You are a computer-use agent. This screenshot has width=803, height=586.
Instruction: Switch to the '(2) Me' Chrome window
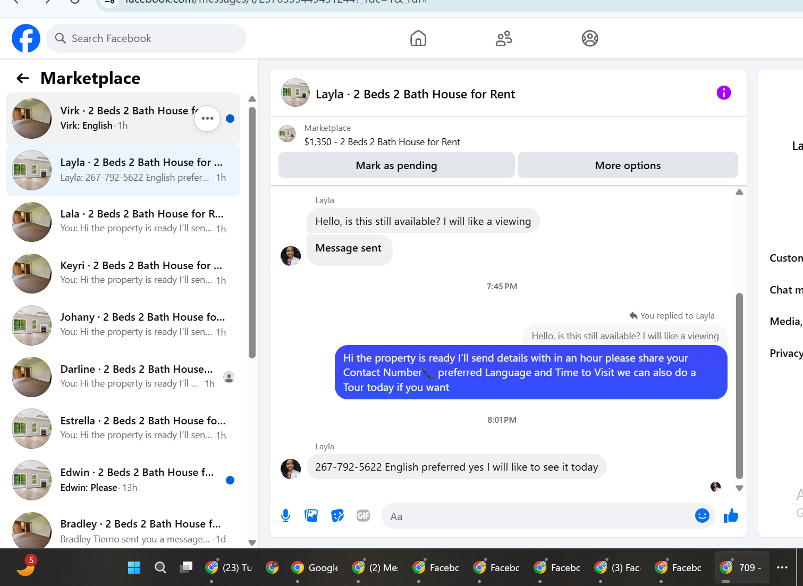pyautogui.click(x=376, y=567)
